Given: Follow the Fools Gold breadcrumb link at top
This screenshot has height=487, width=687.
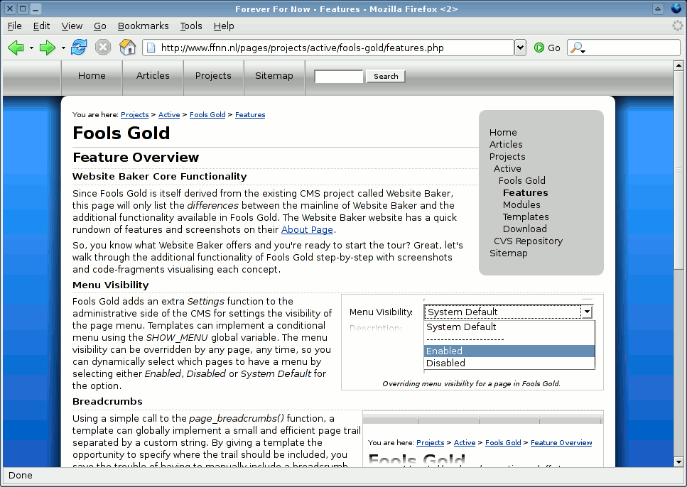Looking at the screenshot, I should click(207, 115).
